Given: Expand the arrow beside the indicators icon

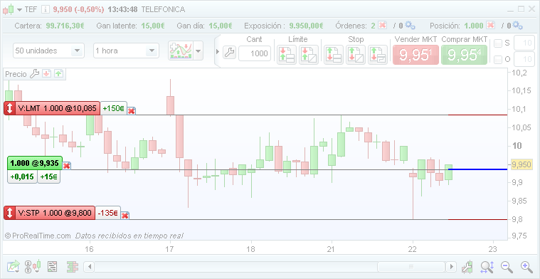Looking at the screenshot, I should pyautogui.click(x=198, y=51).
